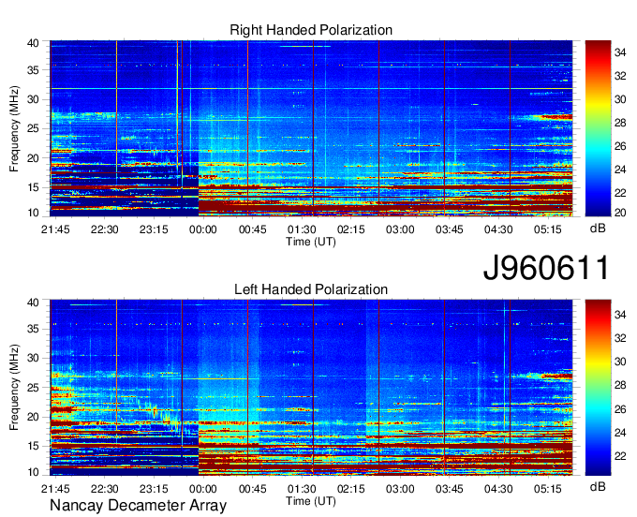Click the 00:45 time tick of Right Handed plot
This screenshot has height=517, width=637.
pos(252,229)
